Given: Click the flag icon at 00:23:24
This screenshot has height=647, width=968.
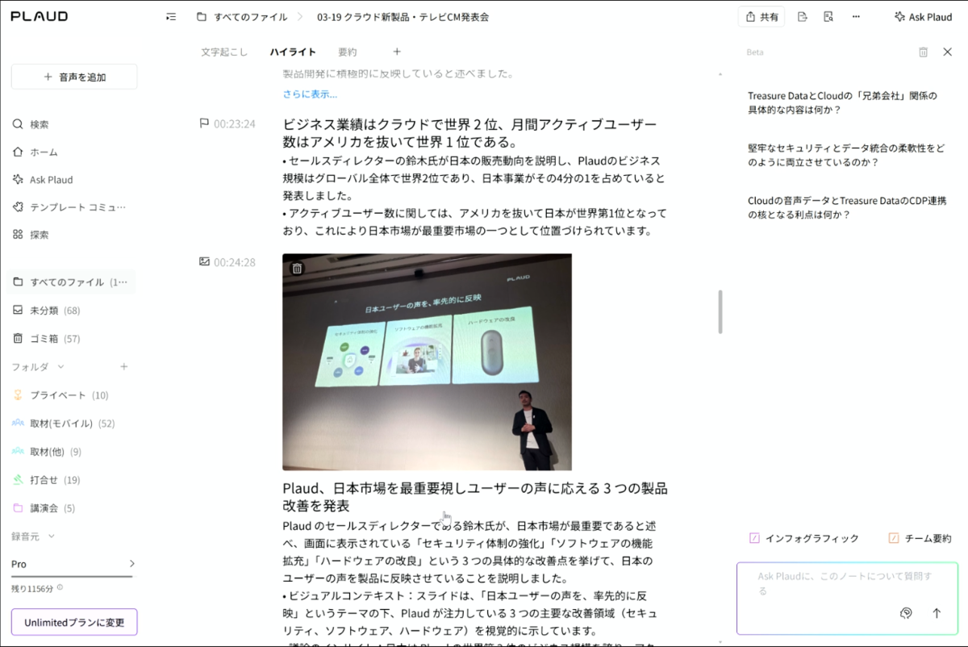Looking at the screenshot, I should tap(204, 123).
